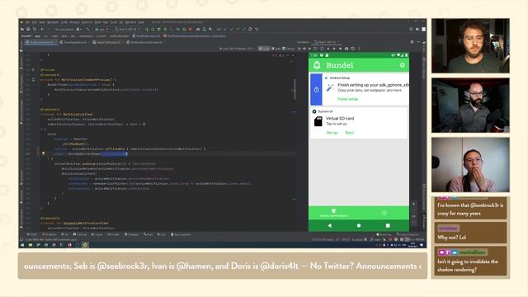Click emulator Volume Up icon

point(304,49)
